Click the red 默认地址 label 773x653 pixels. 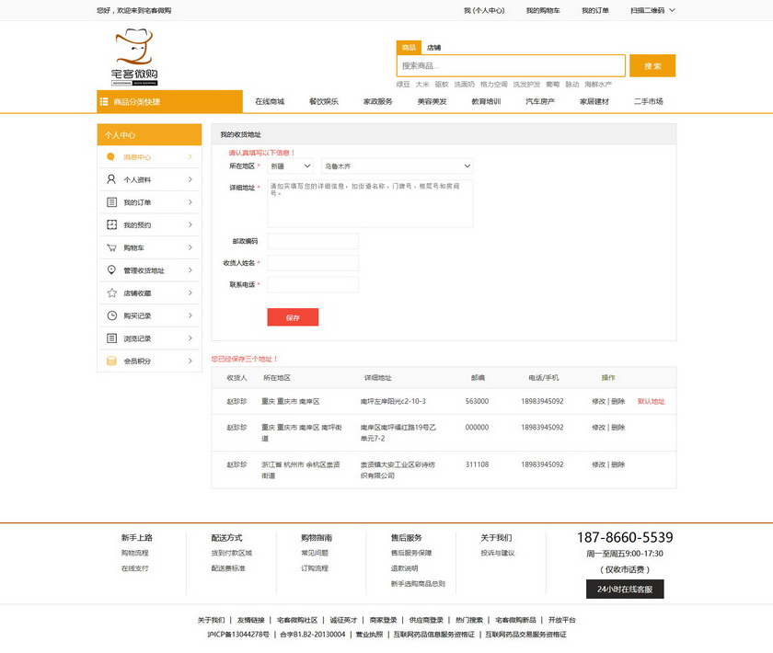point(652,401)
